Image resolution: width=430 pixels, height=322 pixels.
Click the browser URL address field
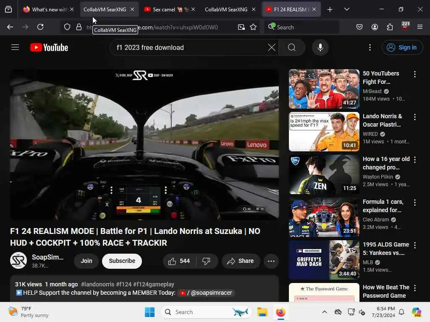(159, 27)
